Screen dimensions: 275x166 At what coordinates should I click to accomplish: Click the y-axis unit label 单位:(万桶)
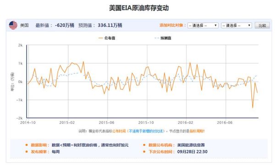(12, 82)
